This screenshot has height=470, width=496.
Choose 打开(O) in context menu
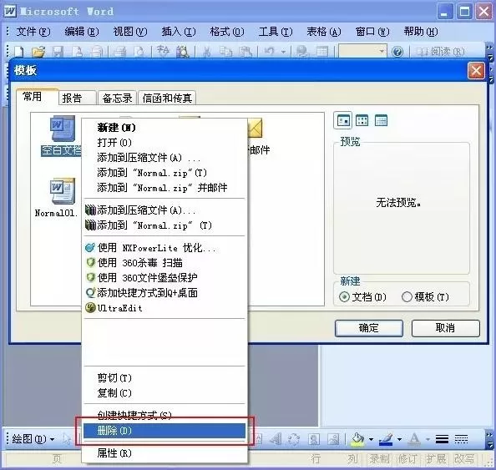pyautogui.click(x=164, y=143)
